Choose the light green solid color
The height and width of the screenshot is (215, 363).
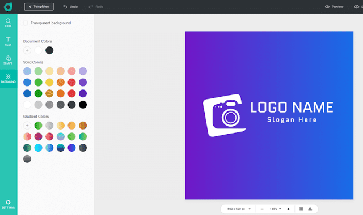tap(38, 71)
